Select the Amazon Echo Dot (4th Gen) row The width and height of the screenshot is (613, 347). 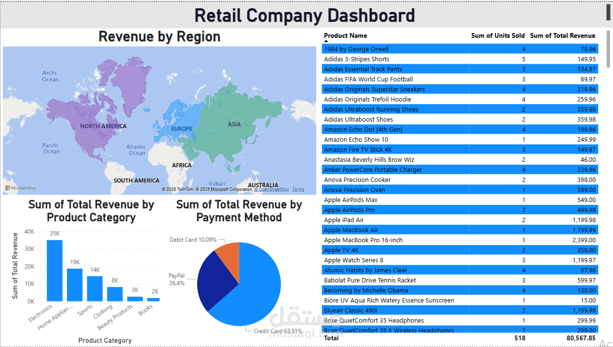460,129
